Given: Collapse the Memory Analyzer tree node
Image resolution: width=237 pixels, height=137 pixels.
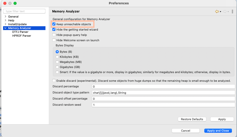Looking at the screenshot, I should 5,28.
